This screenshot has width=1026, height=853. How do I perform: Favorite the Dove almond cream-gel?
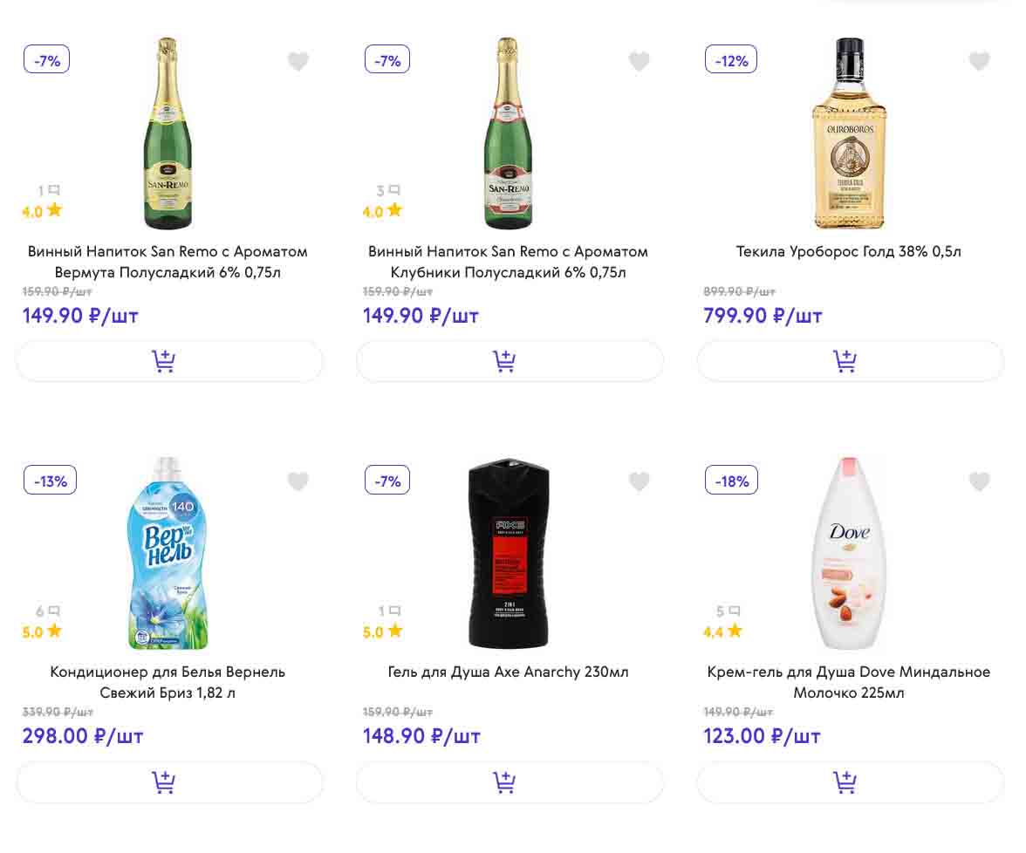pos(979,481)
